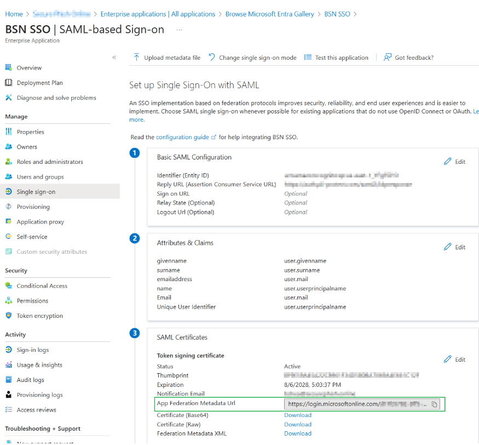The height and width of the screenshot is (445, 479).
Task: Click the Token encryption shield icon
Action: [9, 315]
